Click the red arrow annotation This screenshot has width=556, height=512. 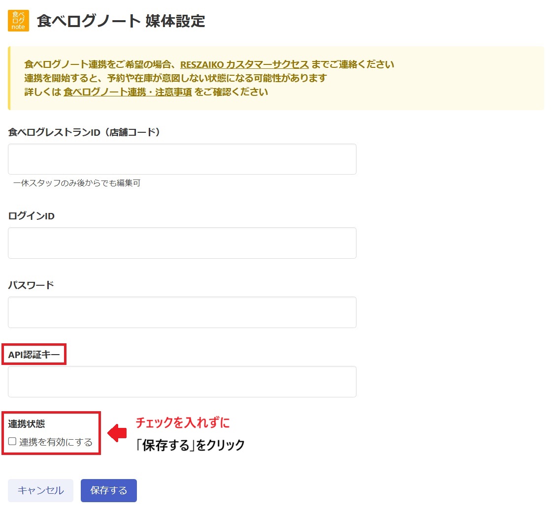(117, 435)
